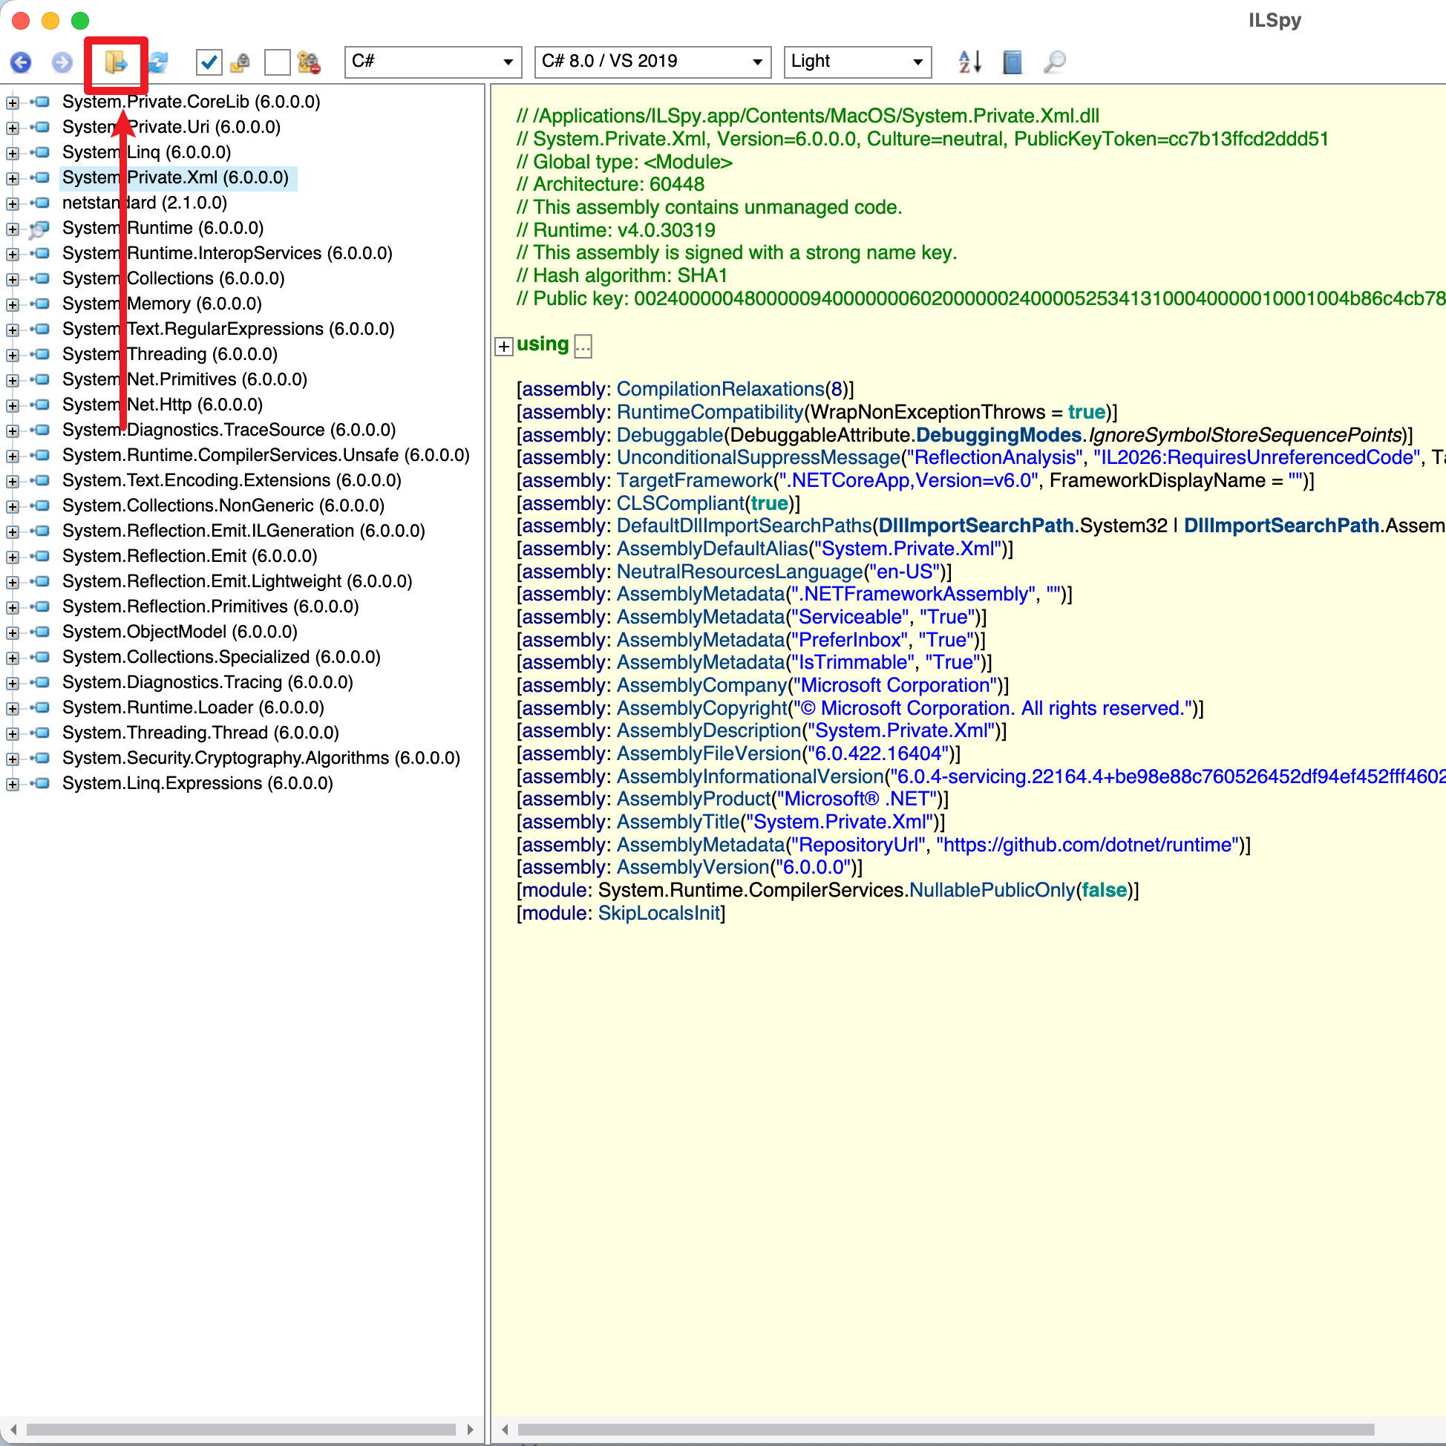Open the blue book documentation icon
Image resolution: width=1446 pixels, height=1446 pixels.
pos(1012,62)
